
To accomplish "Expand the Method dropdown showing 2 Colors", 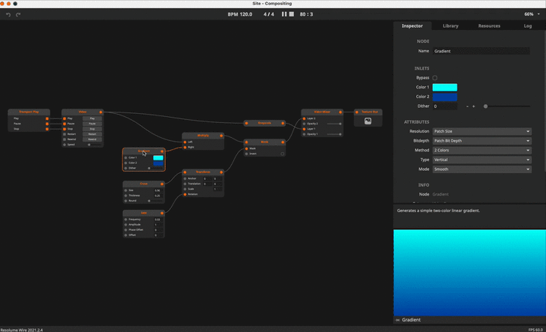I will pos(481,151).
